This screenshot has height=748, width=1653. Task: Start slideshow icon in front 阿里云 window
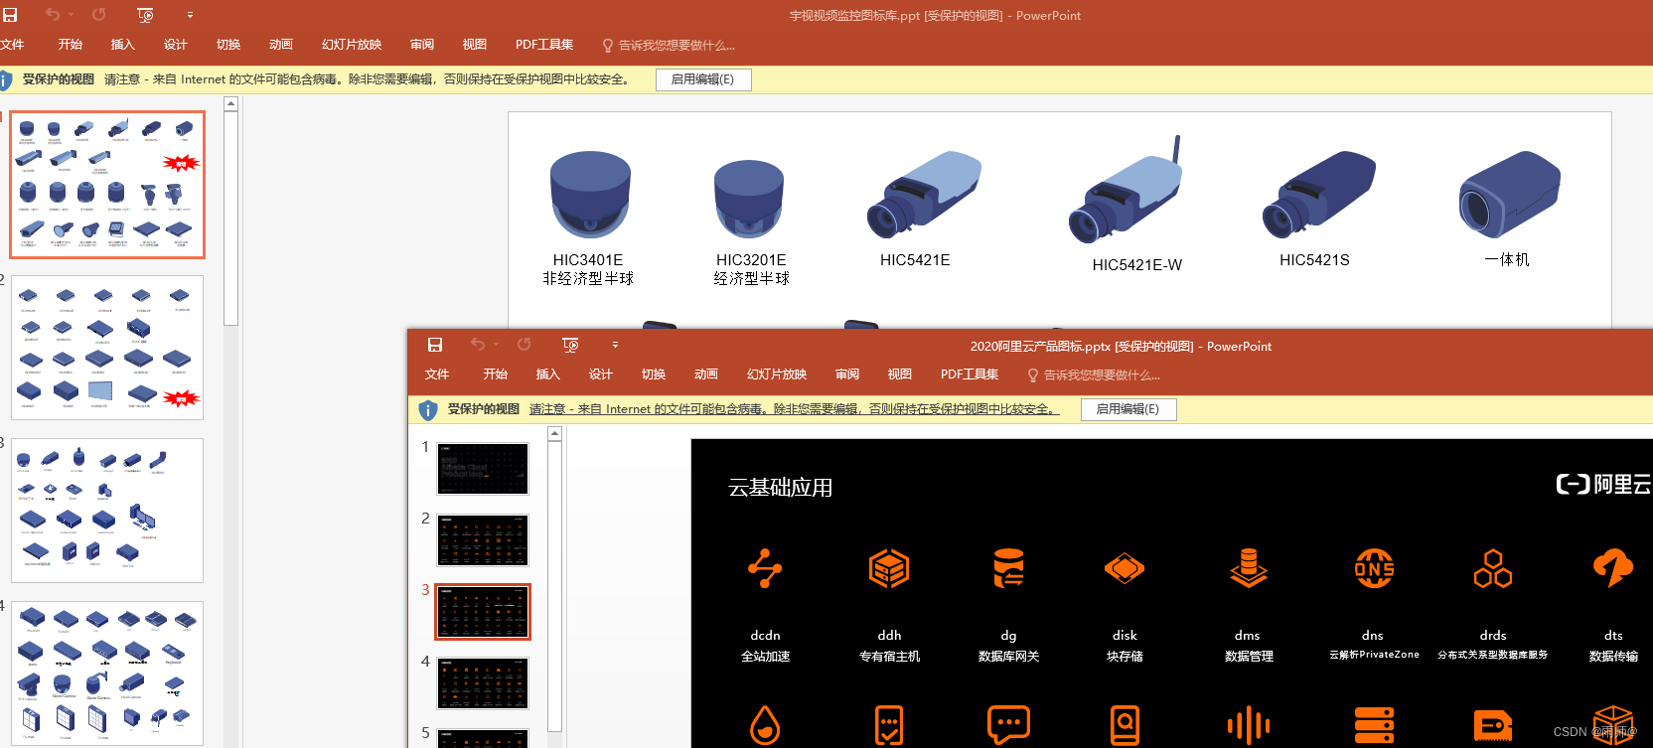[x=570, y=345]
